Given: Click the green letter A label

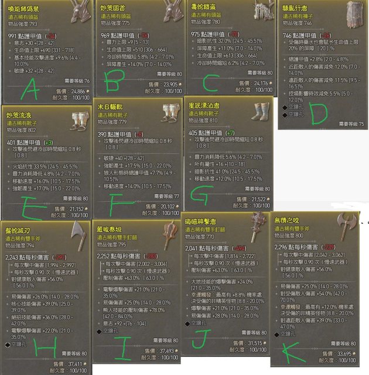Looking at the screenshot, I should coord(30,89).
